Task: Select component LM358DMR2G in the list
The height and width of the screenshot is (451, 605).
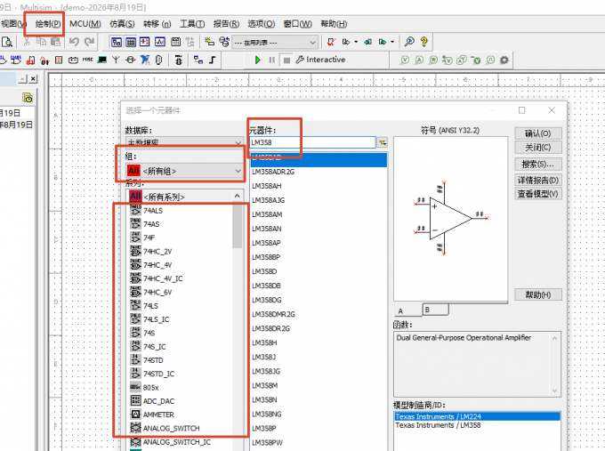Action: coord(319,314)
